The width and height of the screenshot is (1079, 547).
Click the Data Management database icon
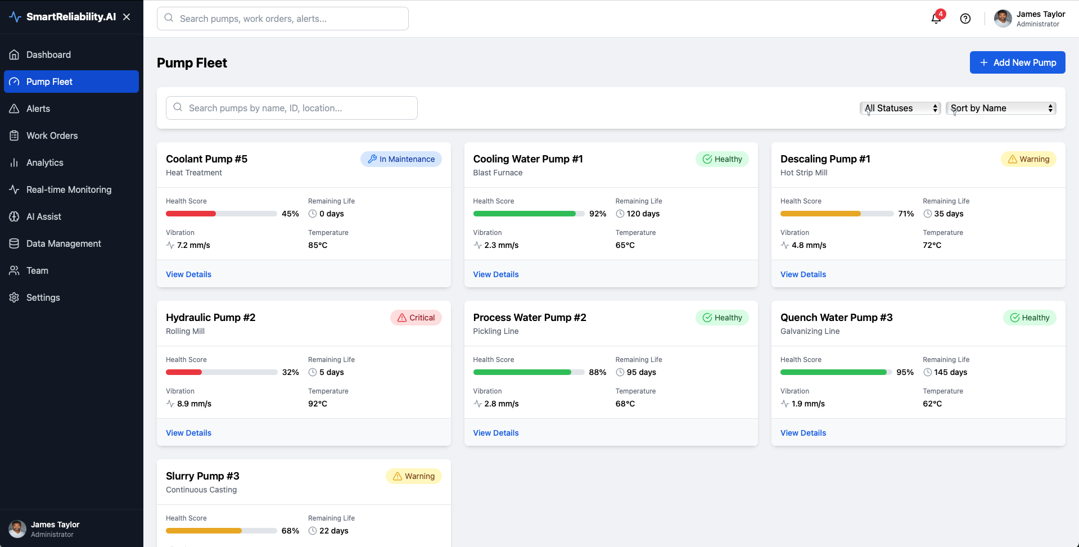tap(15, 243)
